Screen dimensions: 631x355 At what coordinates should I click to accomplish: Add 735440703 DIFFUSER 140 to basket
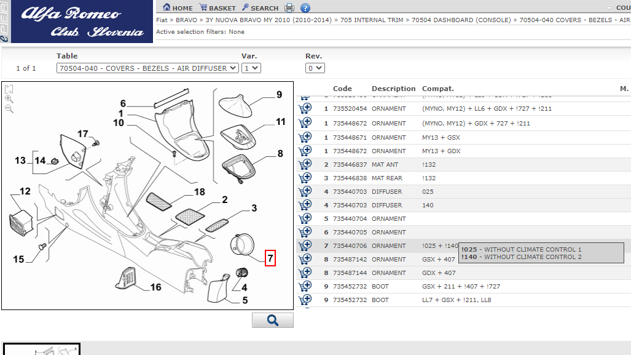coord(305,205)
